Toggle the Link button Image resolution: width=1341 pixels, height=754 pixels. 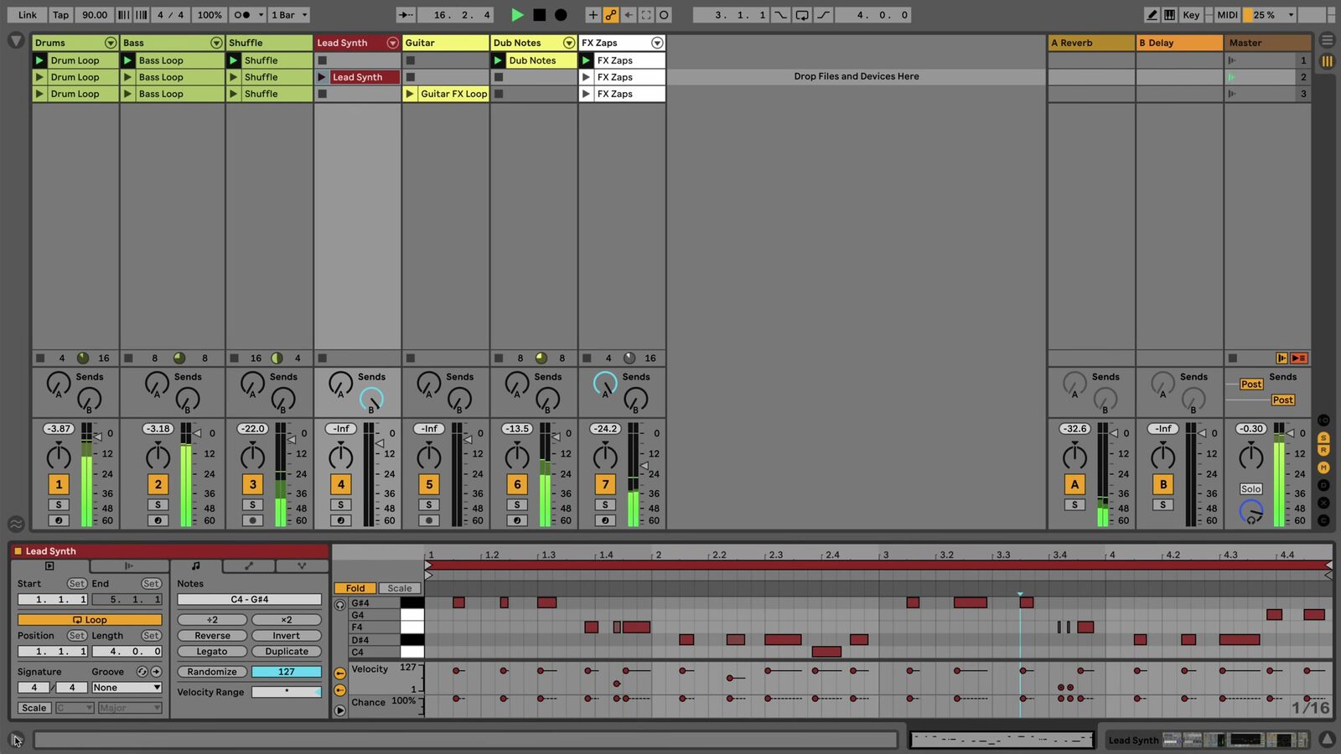click(x=28, y=14)
